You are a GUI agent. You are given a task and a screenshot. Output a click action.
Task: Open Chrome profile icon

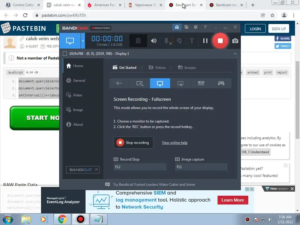284,15
